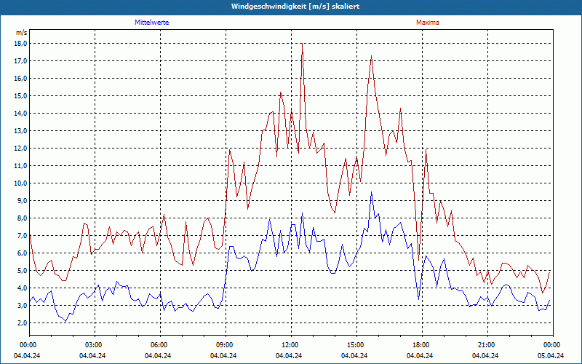Click the '09:00' time axis label

(x=226, y=345)
